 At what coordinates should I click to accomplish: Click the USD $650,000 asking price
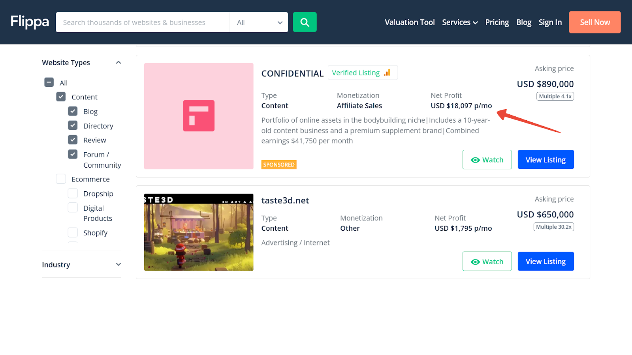545,215
